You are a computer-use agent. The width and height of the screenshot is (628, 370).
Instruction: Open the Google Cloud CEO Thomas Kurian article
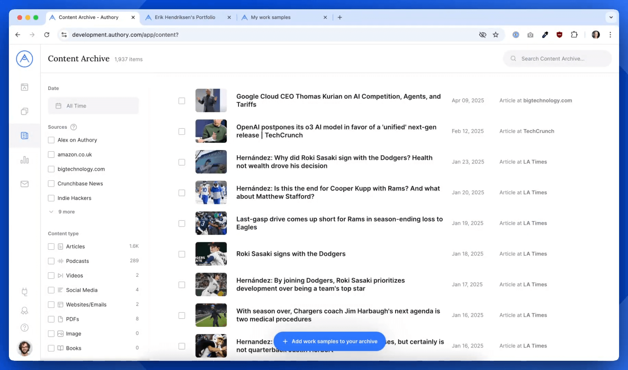coord(338,100)
